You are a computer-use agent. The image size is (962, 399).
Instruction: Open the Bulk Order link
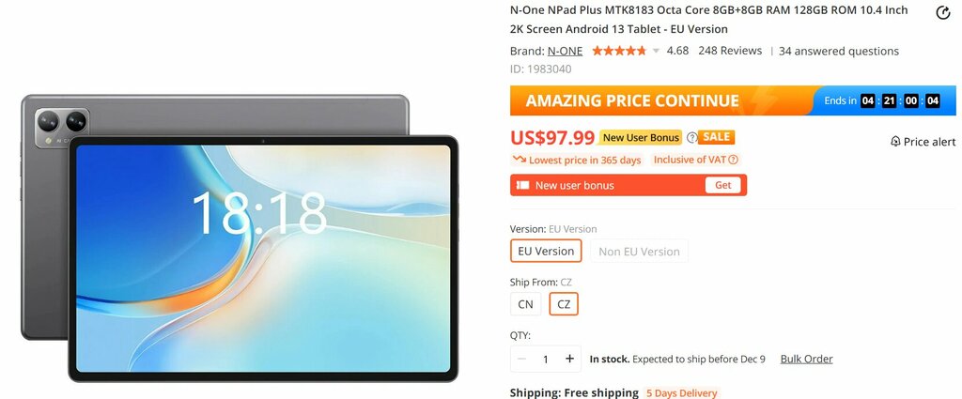[806, 359]
